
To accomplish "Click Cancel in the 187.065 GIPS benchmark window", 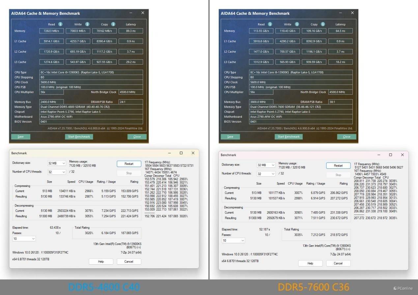I will 129,261.
